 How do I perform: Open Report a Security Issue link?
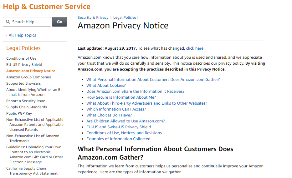tap(26, 101)
